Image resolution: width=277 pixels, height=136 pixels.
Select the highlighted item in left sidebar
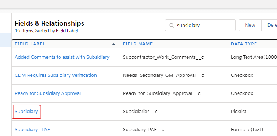click(x=6, y=40)
